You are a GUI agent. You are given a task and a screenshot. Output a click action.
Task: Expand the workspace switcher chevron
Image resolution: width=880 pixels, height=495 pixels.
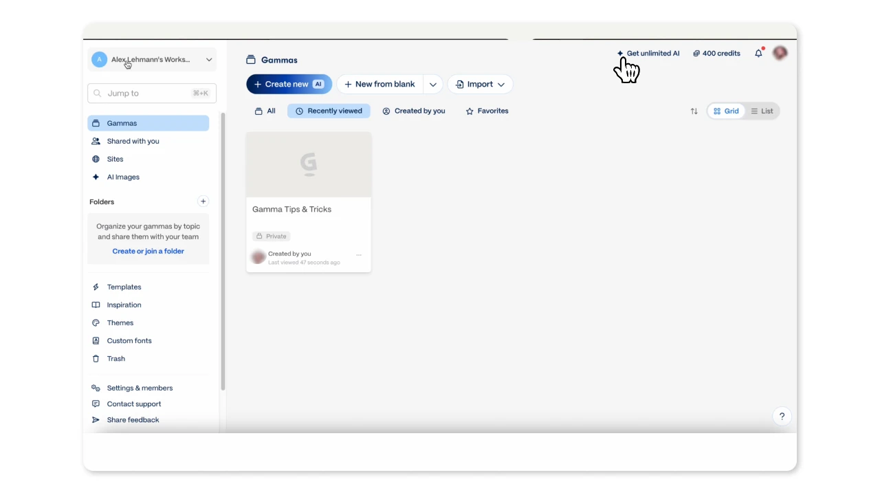[209, 60]
